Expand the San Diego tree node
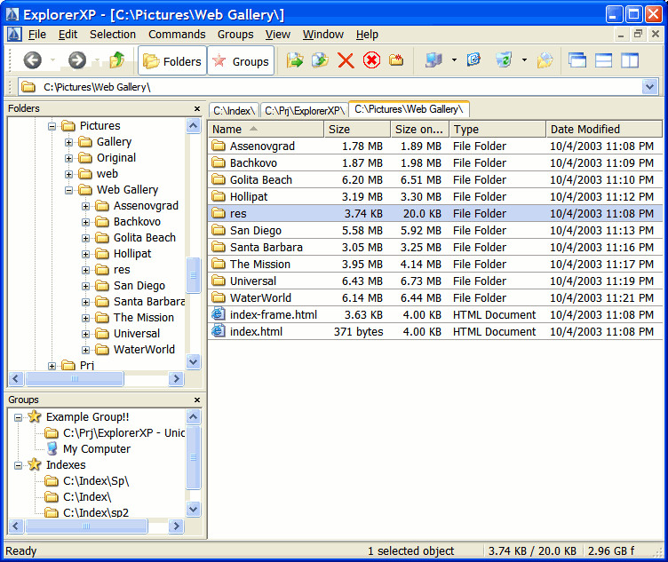The width and height of the screenshot is (668, 562). point(85,286)
